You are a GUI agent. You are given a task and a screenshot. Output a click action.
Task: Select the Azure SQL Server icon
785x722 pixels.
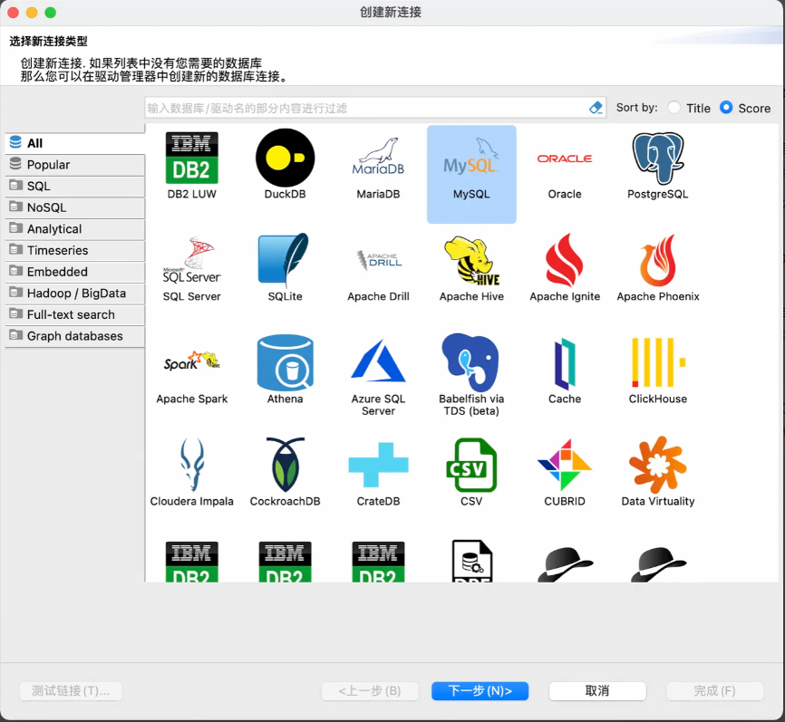click(378, 361)
